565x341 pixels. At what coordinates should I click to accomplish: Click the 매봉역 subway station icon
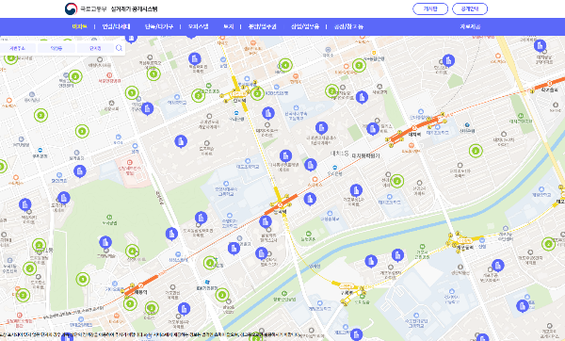click(x=141, y=285)
